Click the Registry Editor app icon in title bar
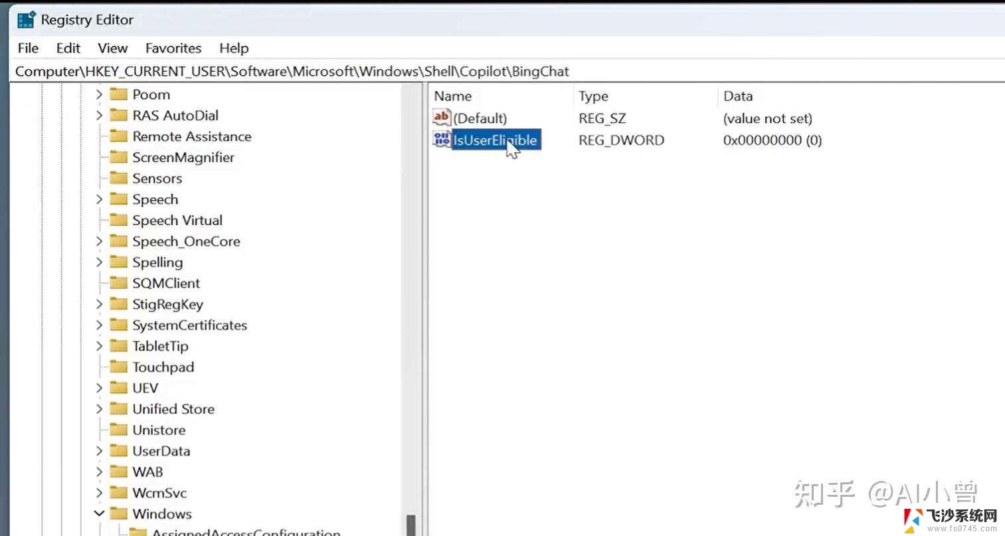This screenshot has width=1005, height=536. click(26, 20)
